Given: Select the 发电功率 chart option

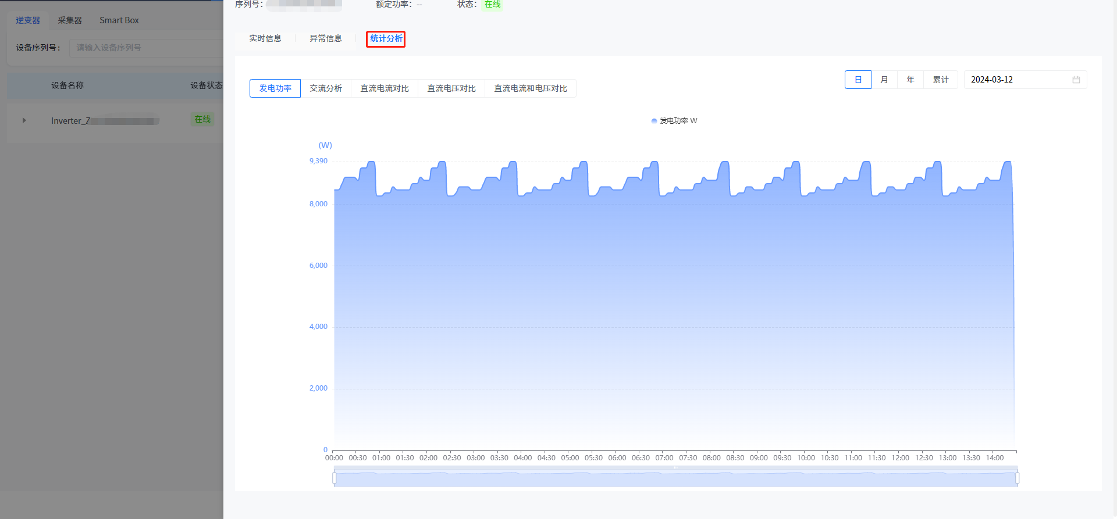Looking at the screenshot, I should point(275,88).
